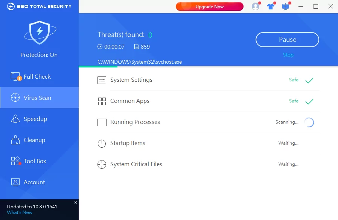
Task: Open the Account section
Action: point(39,182)
